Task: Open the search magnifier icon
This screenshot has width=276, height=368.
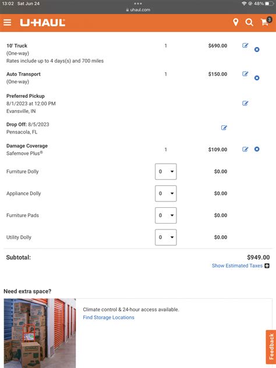Action: [x=249, y=23]
